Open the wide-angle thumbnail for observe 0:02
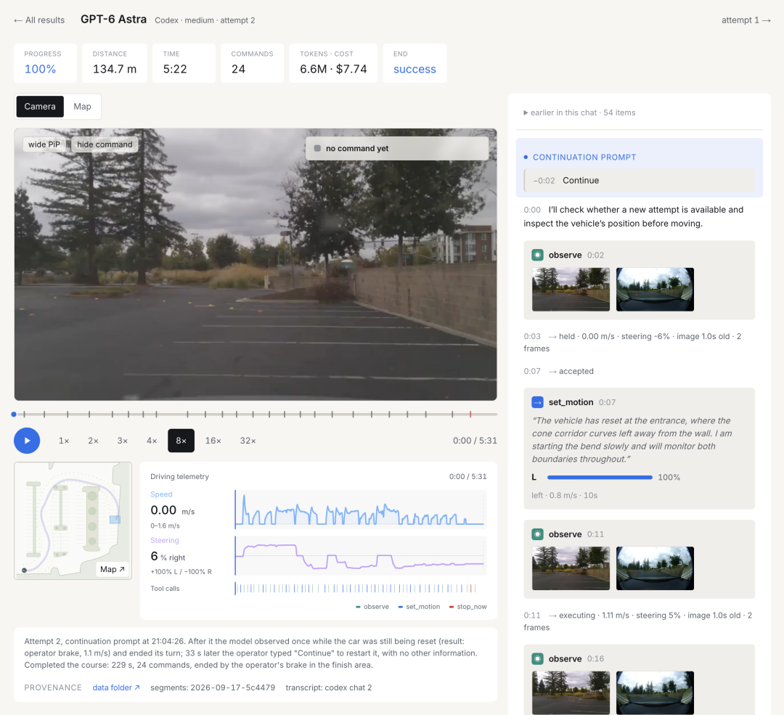The height and width of the screenshot is (715, 784). (x=655, y=289)
